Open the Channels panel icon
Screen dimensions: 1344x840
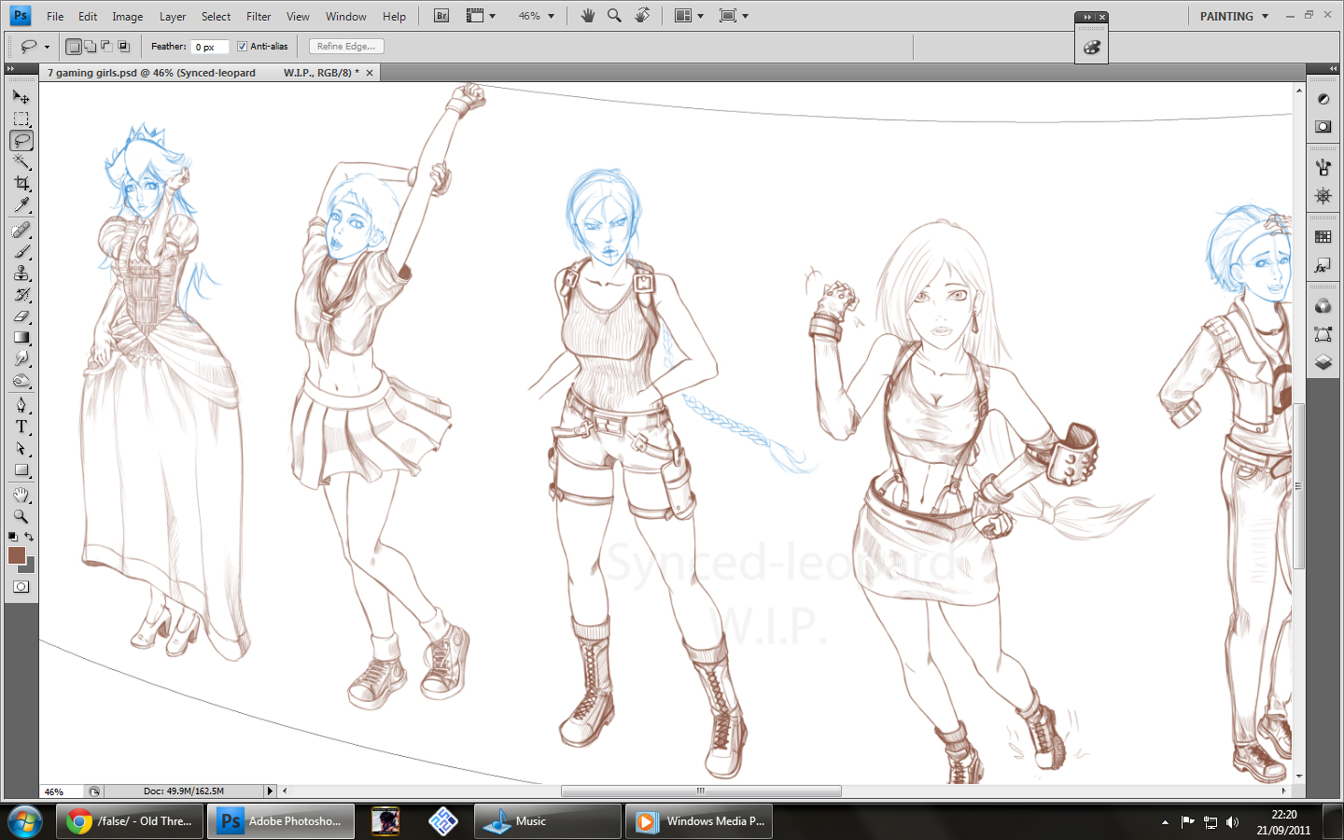tap(1323, 306)
